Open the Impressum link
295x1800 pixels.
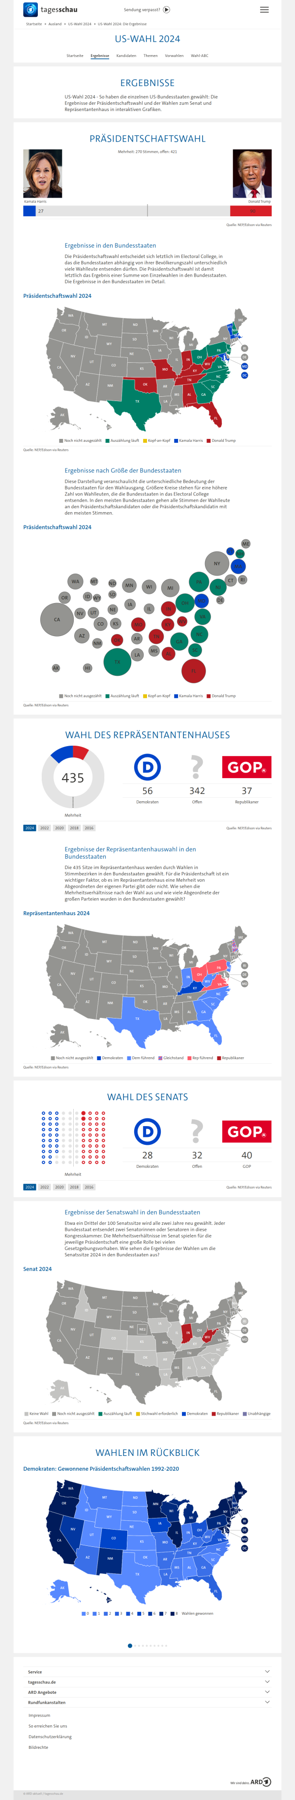coord(39,1715)
